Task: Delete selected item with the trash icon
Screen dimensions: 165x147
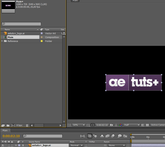Action: click(x=27, y=125)
